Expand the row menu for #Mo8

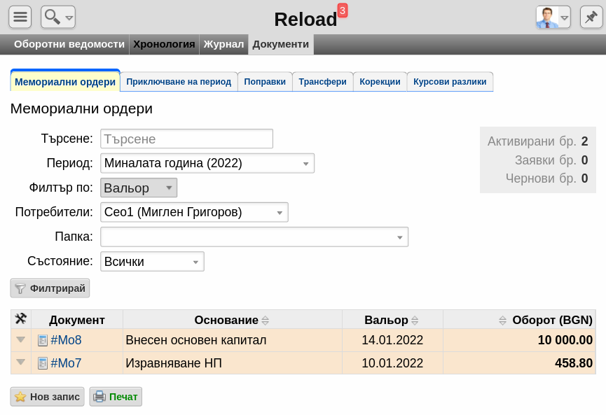pos(21,339)
